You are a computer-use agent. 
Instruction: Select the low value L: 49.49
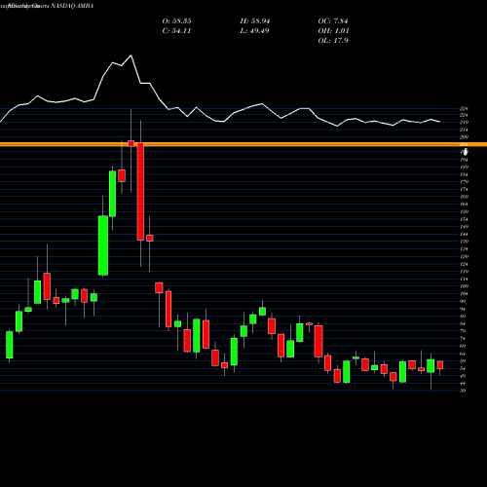pos(254,31)
